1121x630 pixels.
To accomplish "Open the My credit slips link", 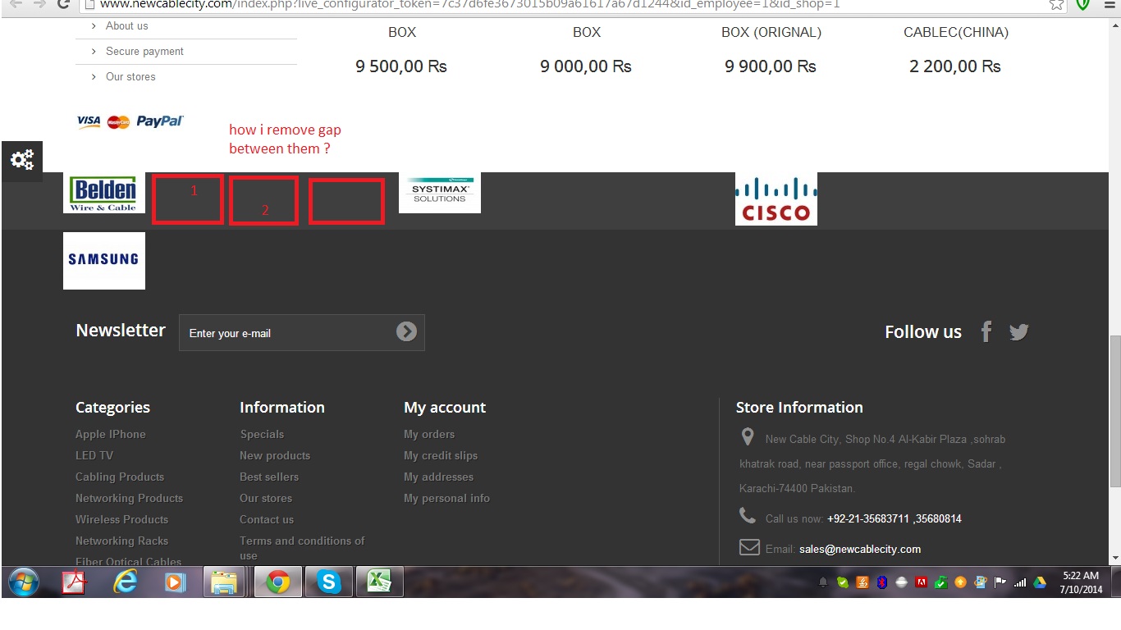I will pyautogui.click(x=441, y=455).
